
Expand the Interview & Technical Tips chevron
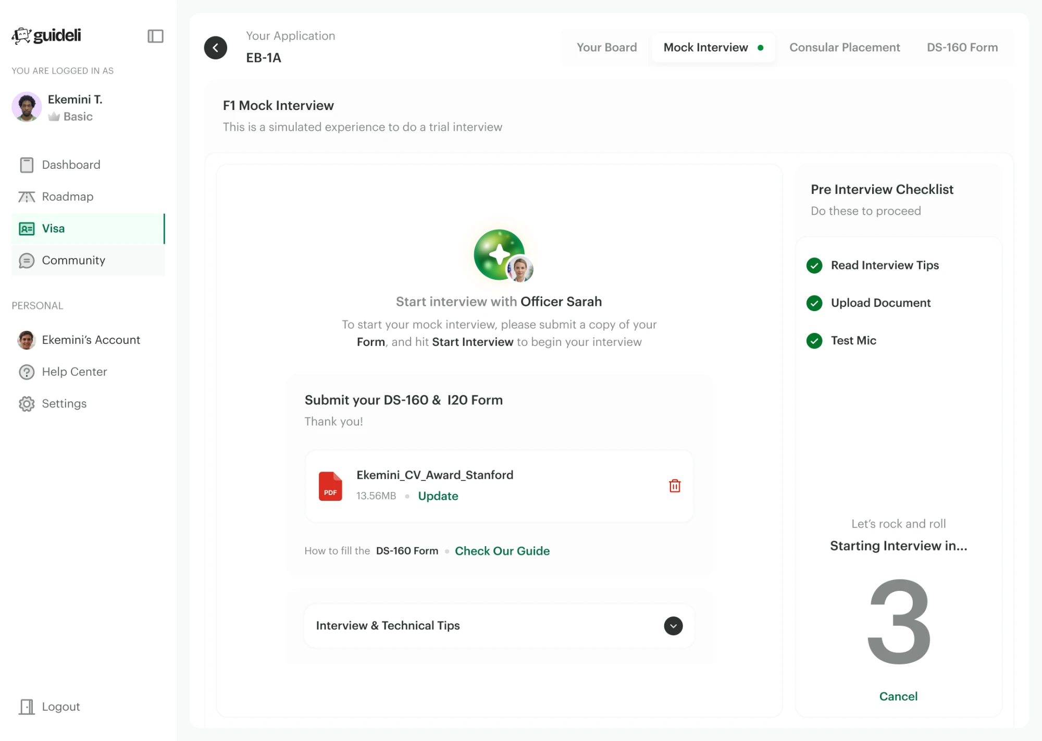pos(673,625)
